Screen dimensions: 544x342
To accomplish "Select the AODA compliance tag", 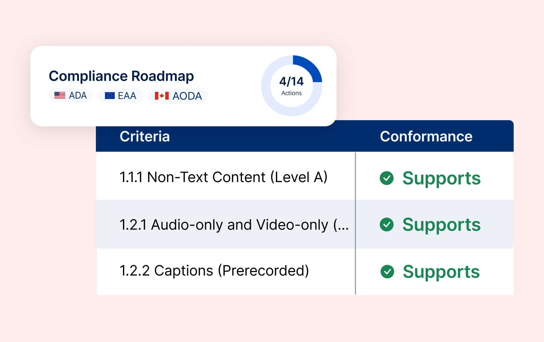I will 178,96.
